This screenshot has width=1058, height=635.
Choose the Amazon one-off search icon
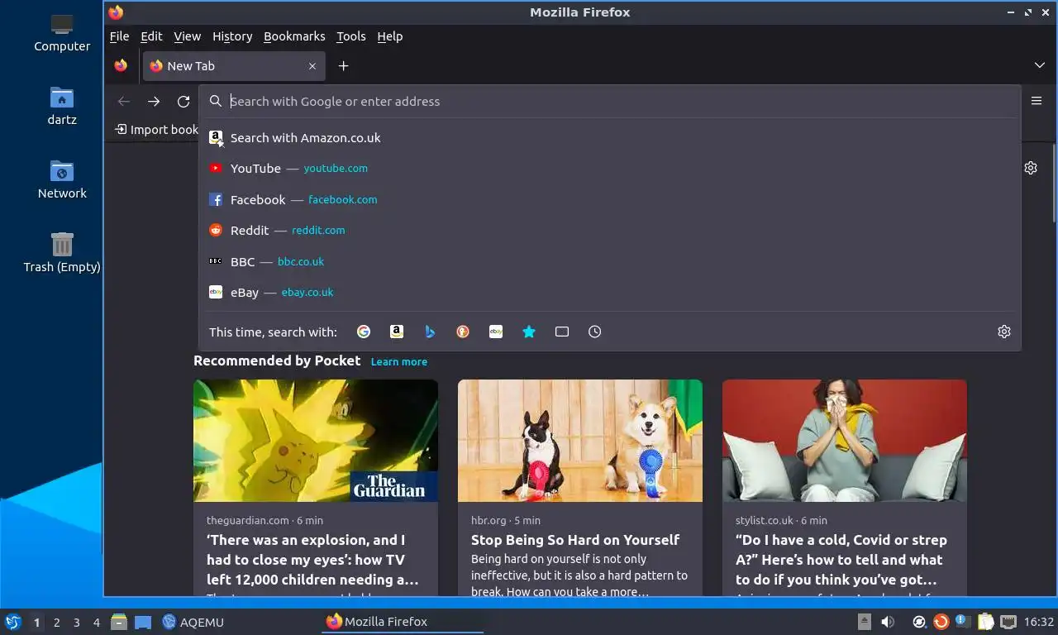tap(397, 332)
